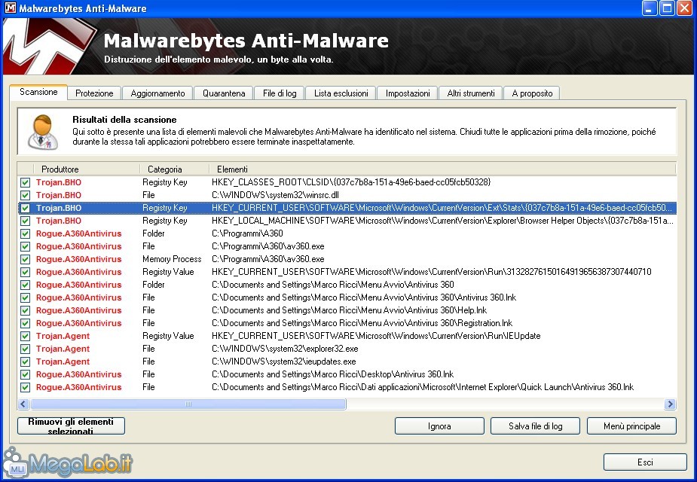Image resolution: width=697 pixels, height=482 pixels.
Task: Select the Menu Avvio\Antivirus 360 folder row
Action: tap(347, 285)
